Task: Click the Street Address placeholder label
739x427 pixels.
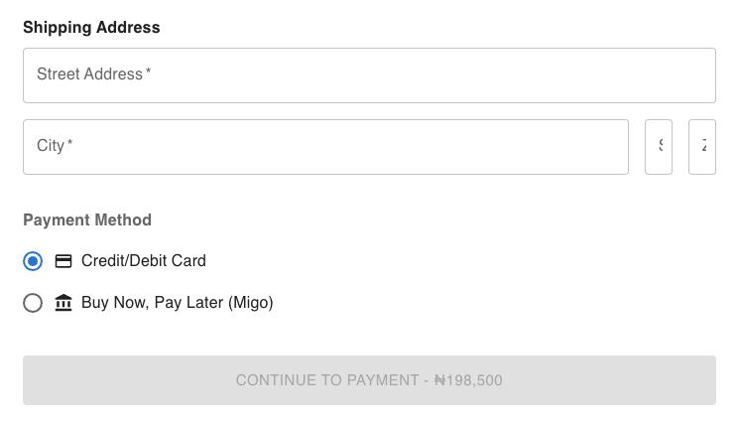Action: click(89, 74)
